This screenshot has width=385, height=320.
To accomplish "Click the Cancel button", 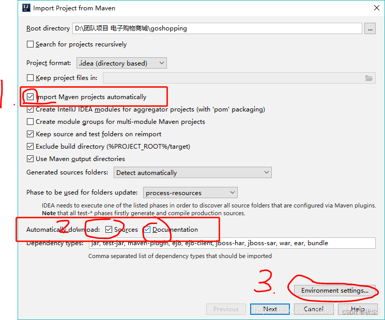I will [314, 309].
